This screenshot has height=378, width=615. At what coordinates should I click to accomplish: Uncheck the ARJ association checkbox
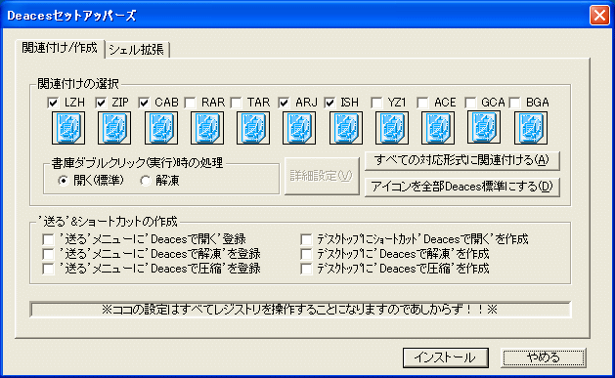284,103
